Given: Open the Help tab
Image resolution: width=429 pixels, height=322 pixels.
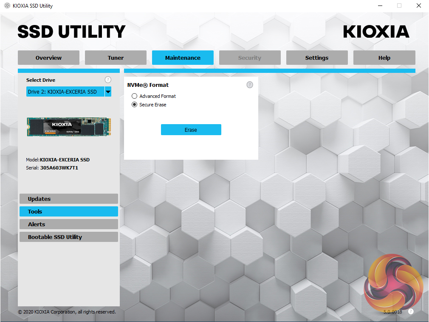Looking at the screenshot, I should pyautogui.click(x=384, y=58).
